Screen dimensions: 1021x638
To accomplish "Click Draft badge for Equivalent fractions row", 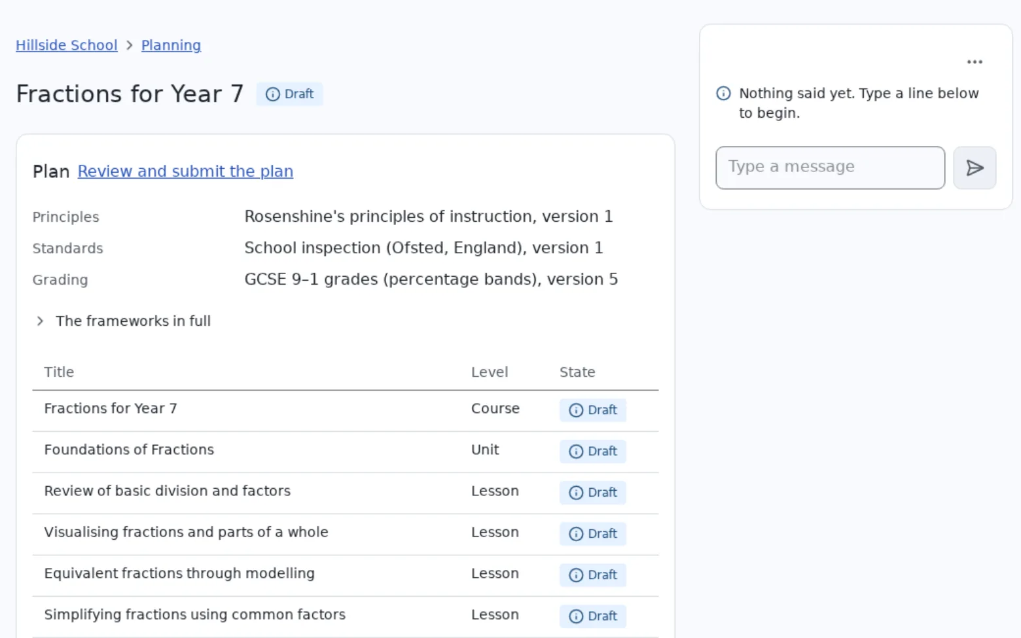I will (x=593, y=575).
